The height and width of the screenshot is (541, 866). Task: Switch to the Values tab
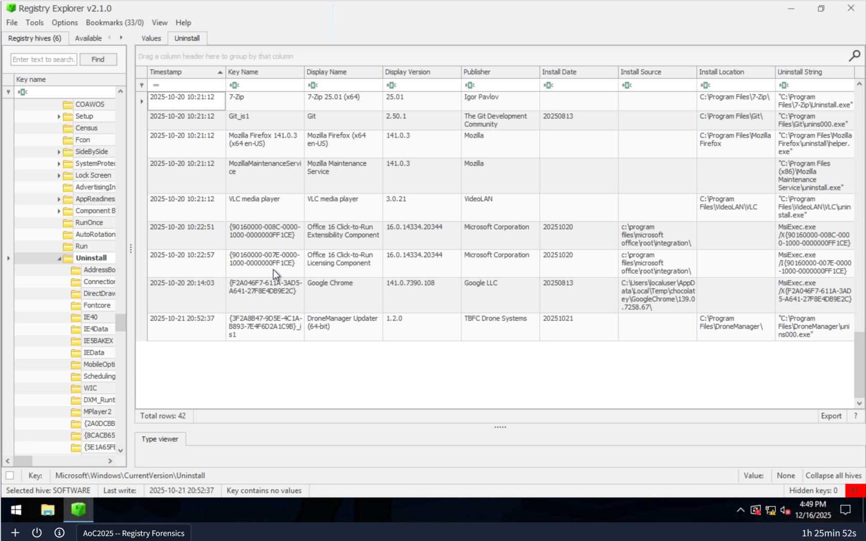pos(151,38)
